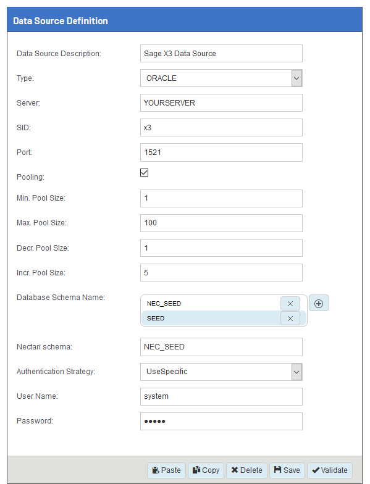Toggle the Pooling checkbox
The width and height of the screenshot is (370, 484).
(x=145, y=173)
